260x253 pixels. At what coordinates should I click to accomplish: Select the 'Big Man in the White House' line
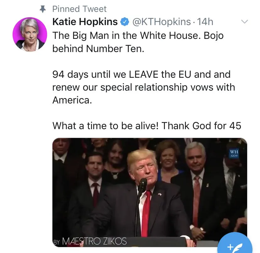tap(138, 35)
